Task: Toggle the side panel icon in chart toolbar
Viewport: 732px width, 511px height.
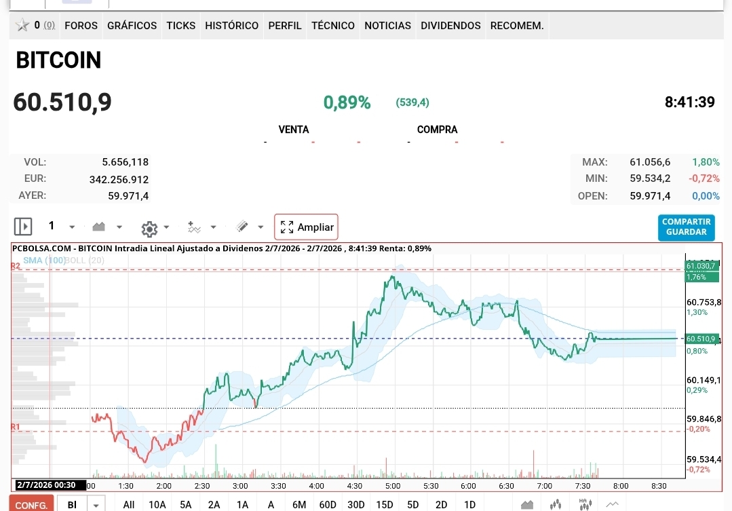Action: point(23,227)
